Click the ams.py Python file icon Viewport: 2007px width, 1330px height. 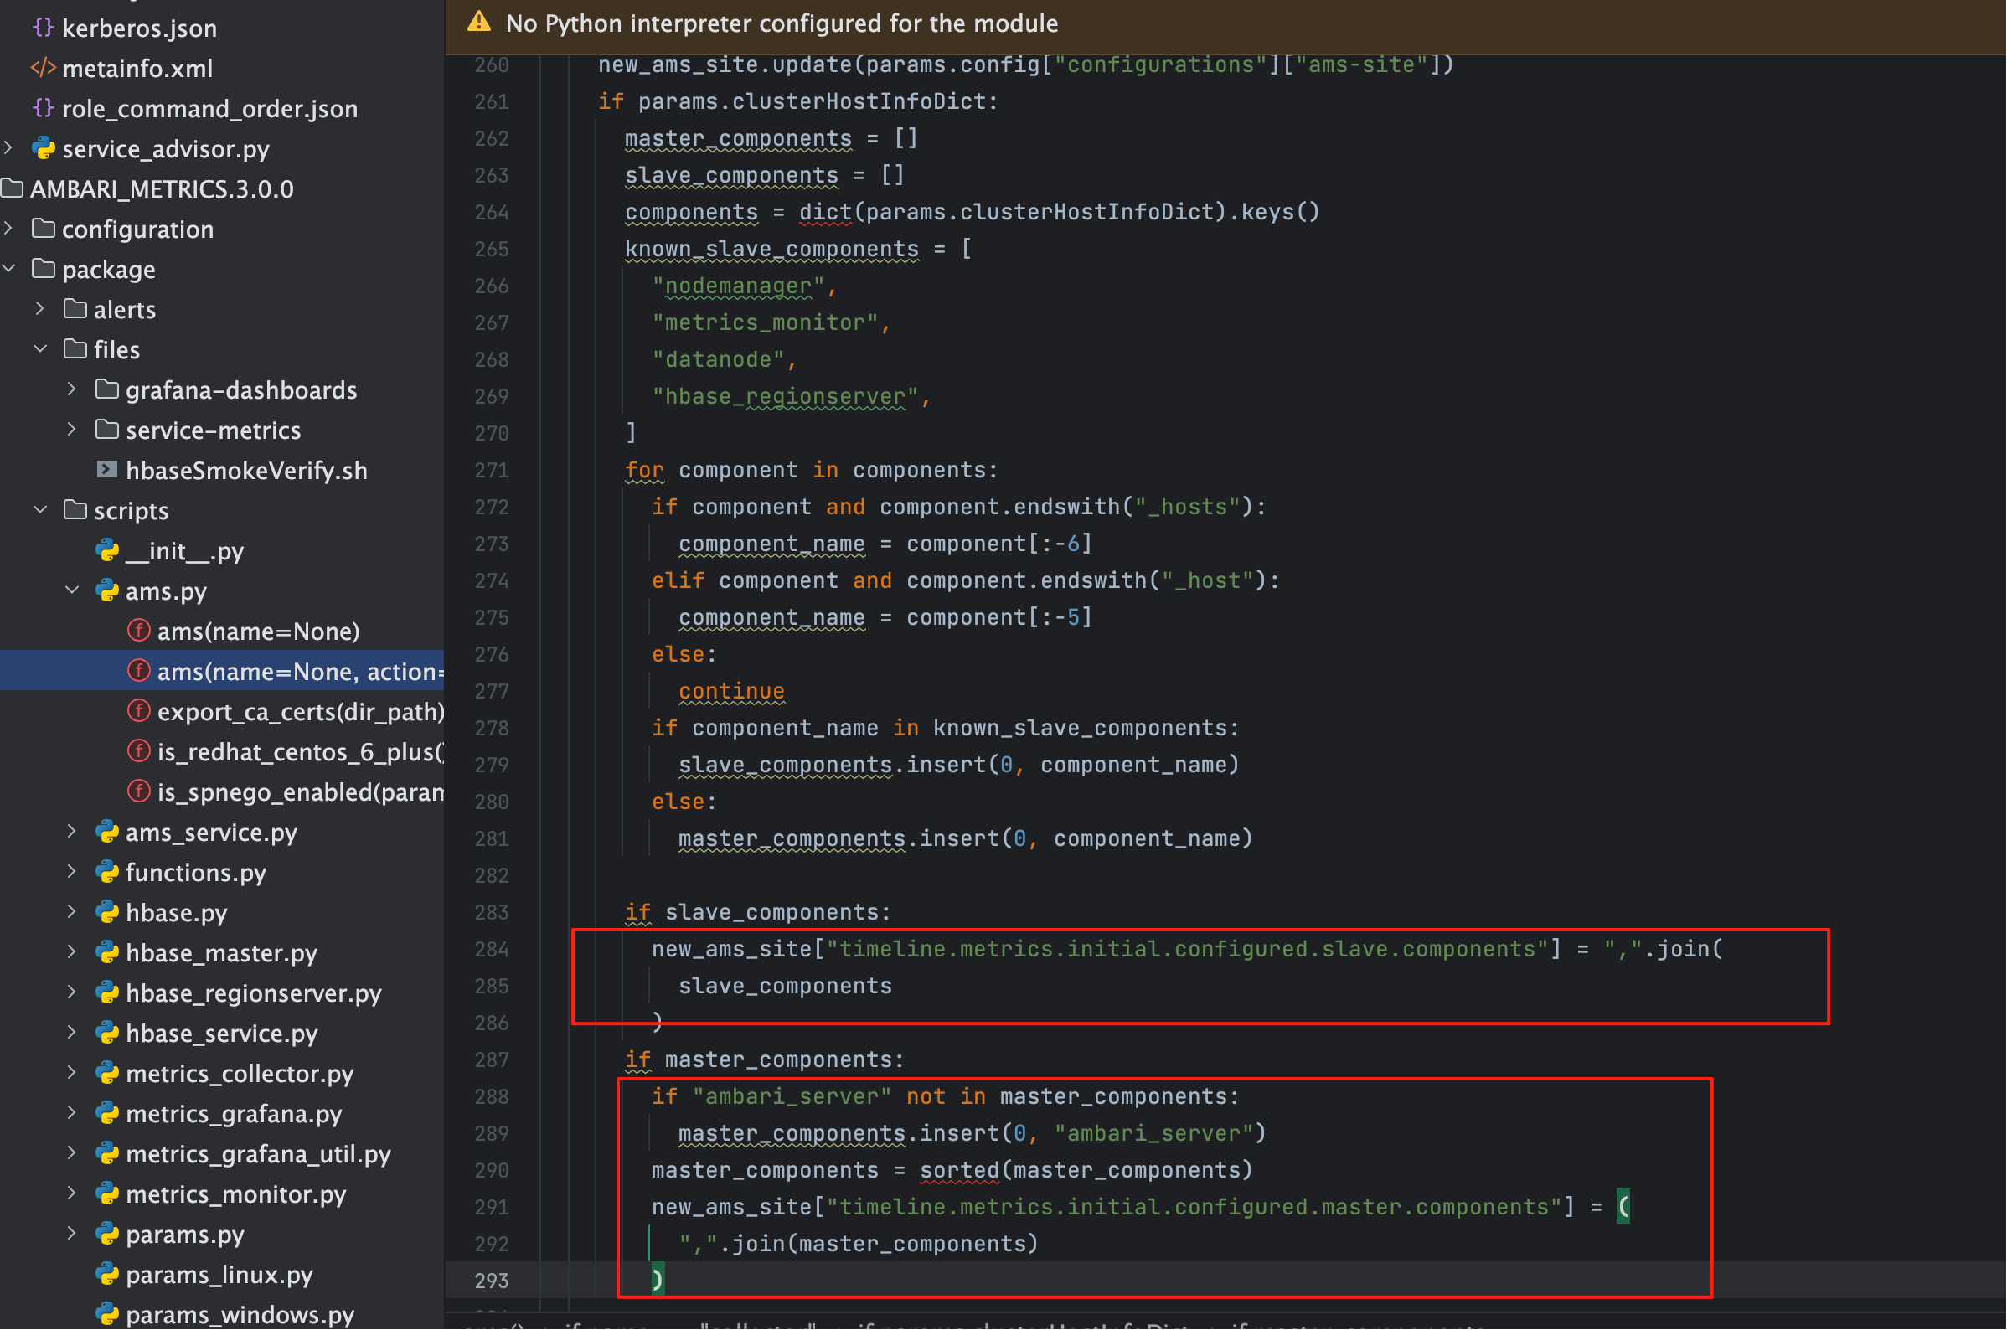point(107,591)
